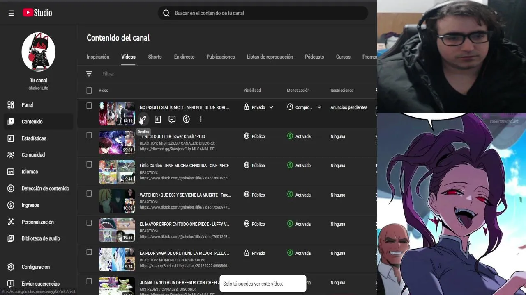Click the Detalles pencil icon for kimchi video

point(143,119)
